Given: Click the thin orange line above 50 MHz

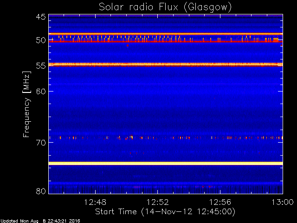Looking at the screenshot, I should (x=166, y=34).
